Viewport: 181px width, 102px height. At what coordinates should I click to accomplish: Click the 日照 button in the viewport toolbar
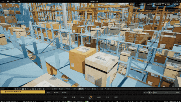coord(167,4)
